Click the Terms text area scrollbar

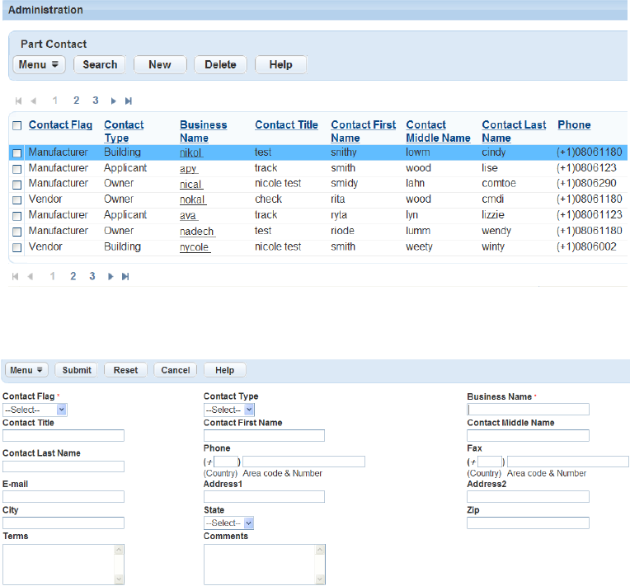tap(119, 565)
